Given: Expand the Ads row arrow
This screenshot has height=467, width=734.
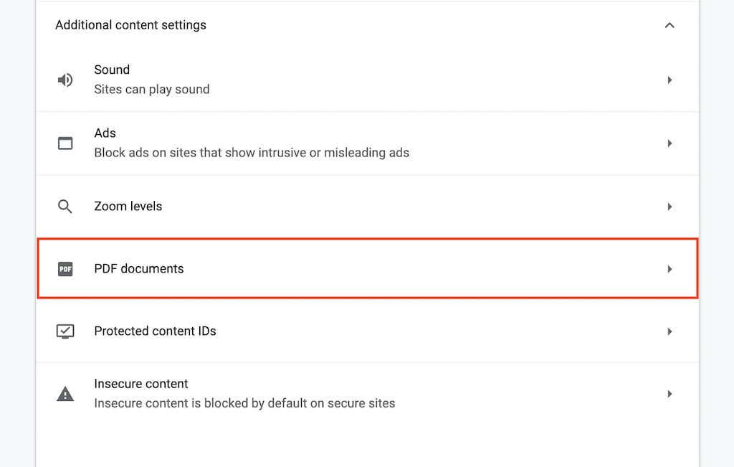Looking at the screenshot, I should point(669,143).
